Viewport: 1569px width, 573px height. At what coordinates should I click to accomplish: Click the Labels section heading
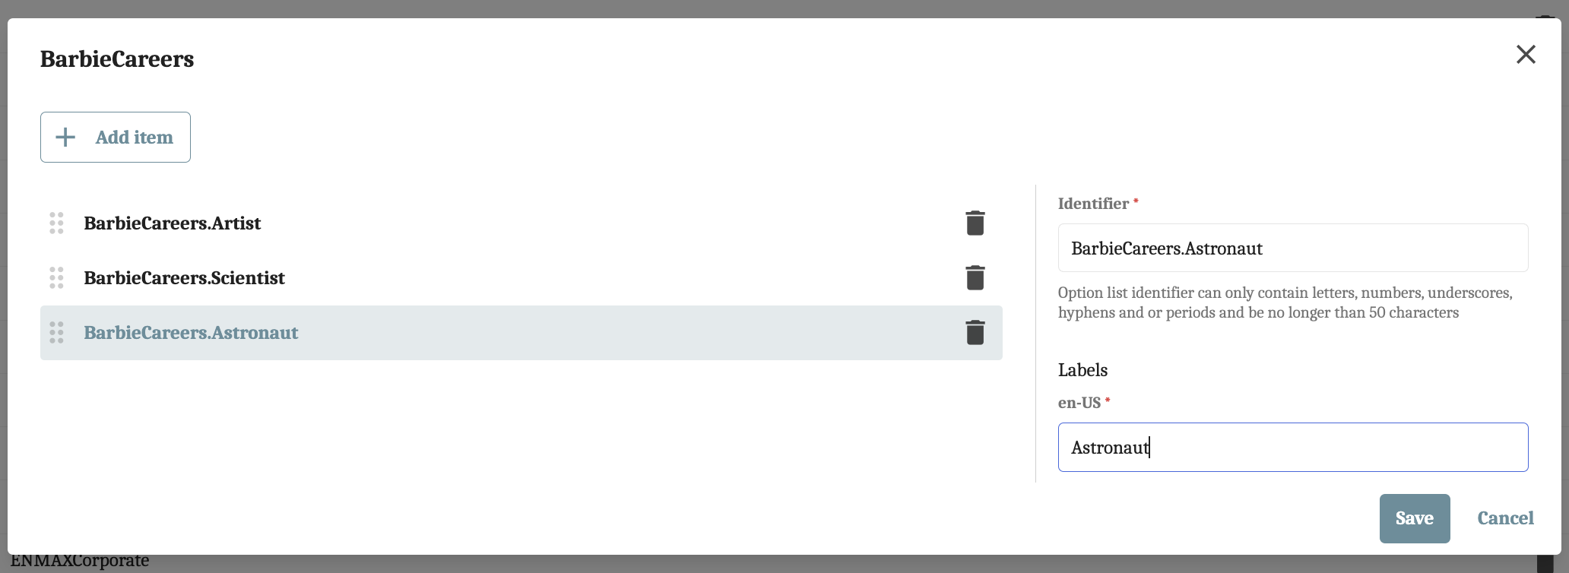click(1082, 370)
